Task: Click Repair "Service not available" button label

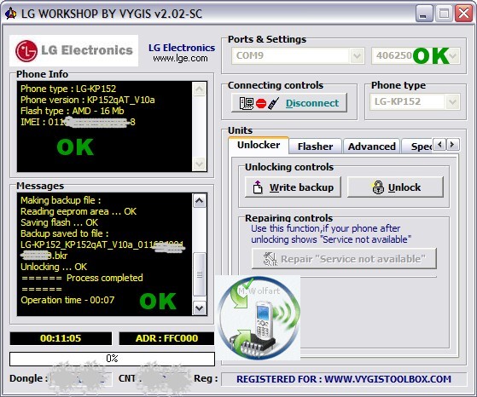Action: 353,259
